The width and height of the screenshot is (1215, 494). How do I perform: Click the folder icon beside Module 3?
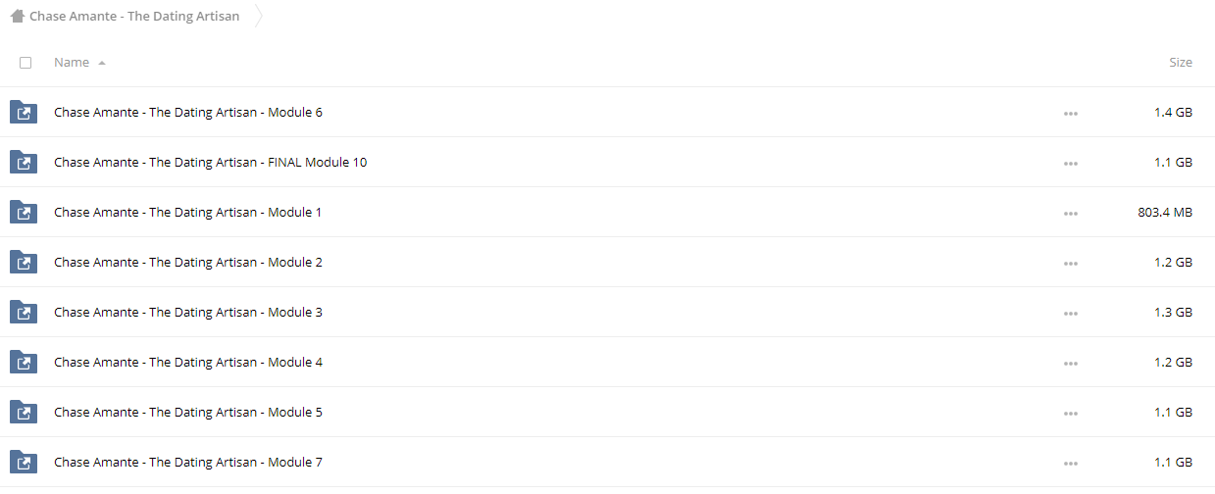click(x=24, y=312)
